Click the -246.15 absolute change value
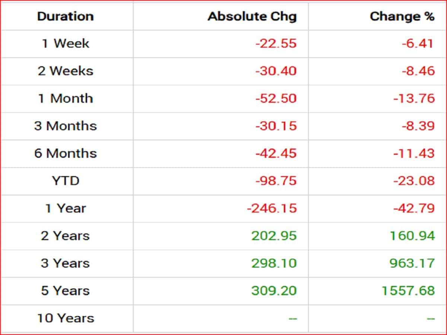This screenshot has height=335, width=447. pos(272,208)
